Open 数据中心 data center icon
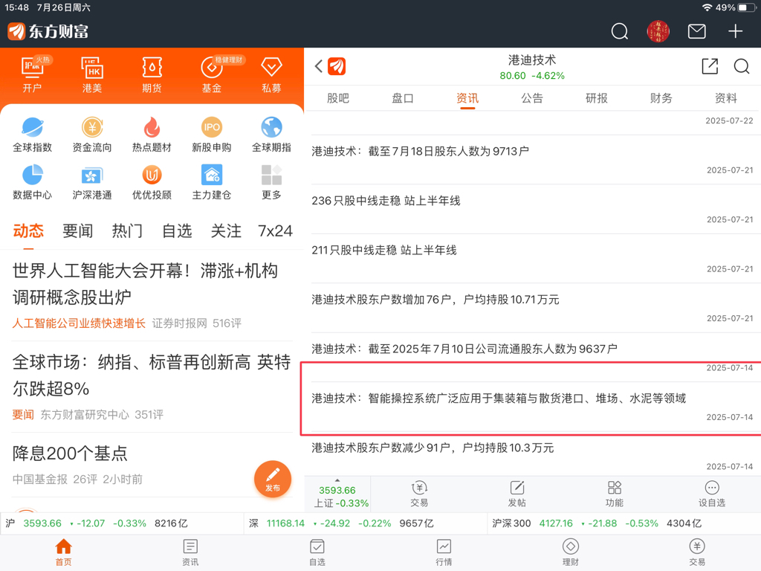 [32, 182]
